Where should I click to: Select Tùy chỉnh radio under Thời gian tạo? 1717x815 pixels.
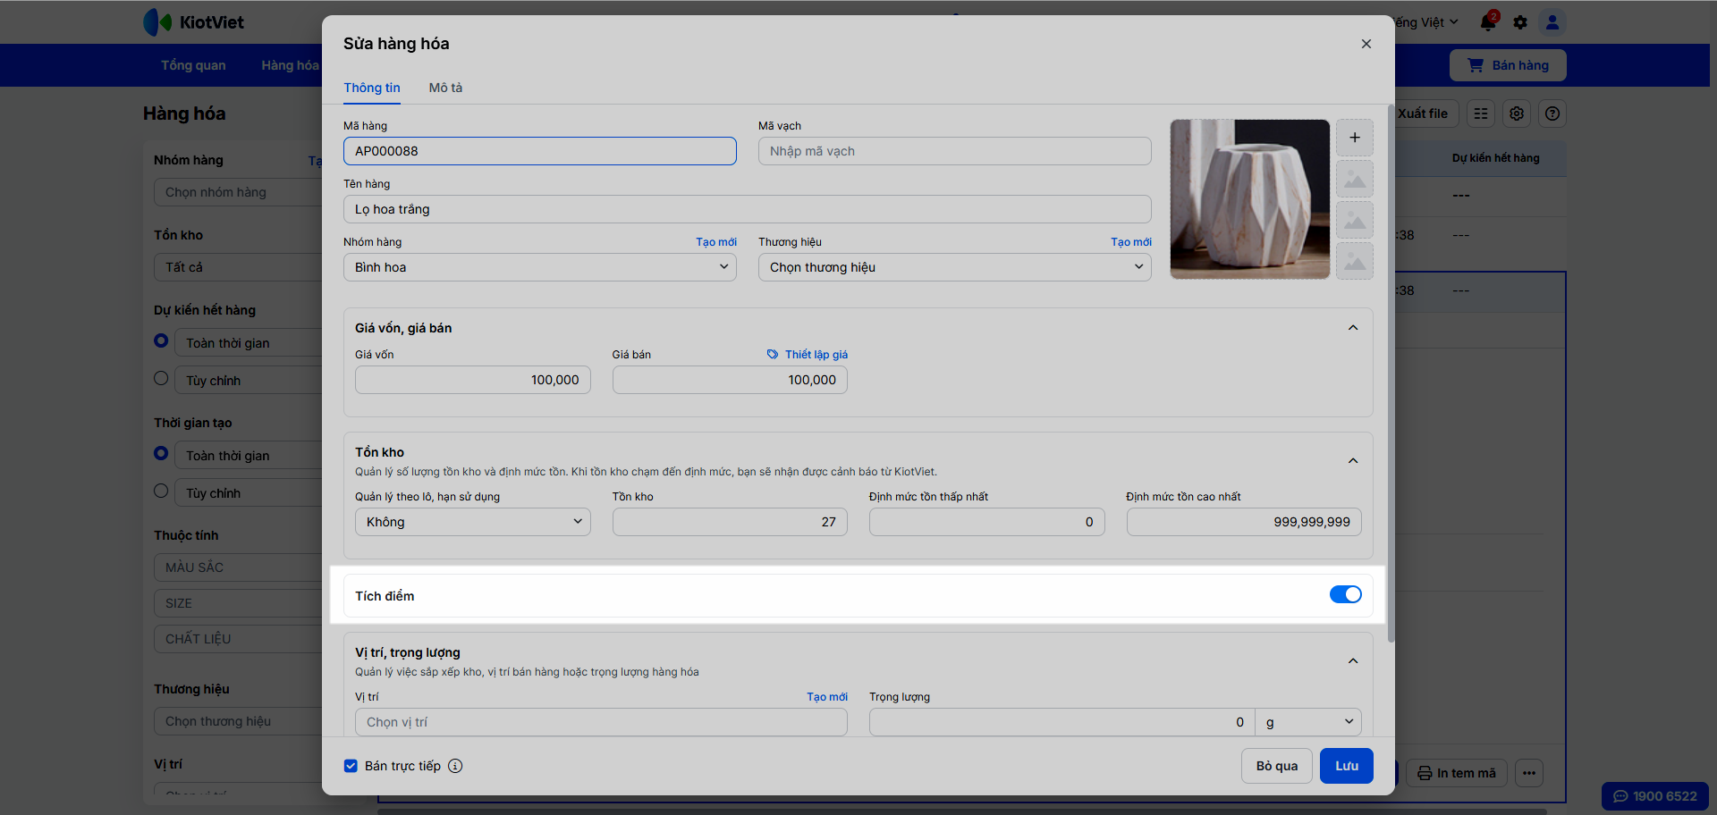tap(161, 491)
